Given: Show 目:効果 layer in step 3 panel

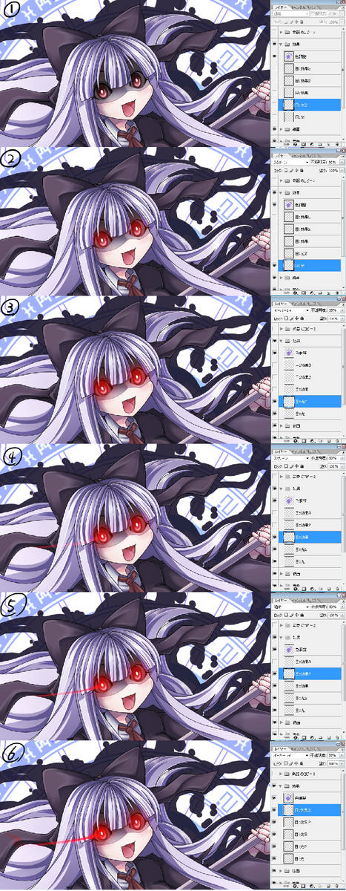Looking at the screenshot, I should click(x=274, y=389).
